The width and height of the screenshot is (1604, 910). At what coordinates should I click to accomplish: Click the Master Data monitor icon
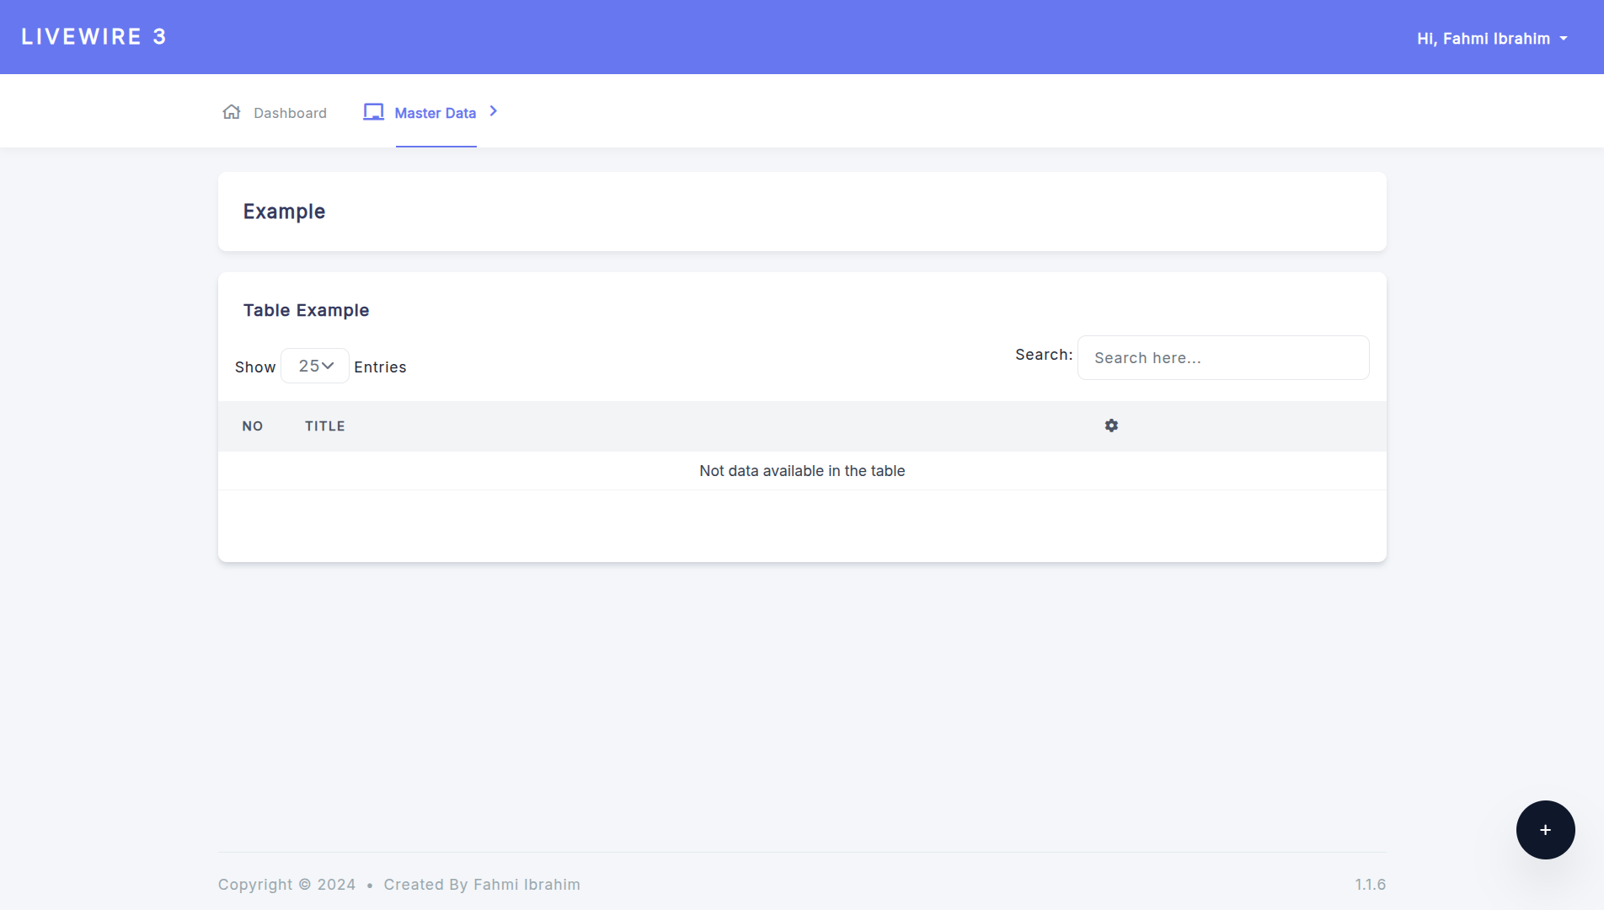pyautogui.click(x=373, y=112)
